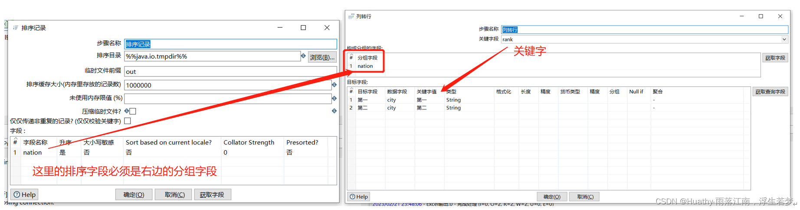This screenshot has width=800, height=210.
Task: Click the diamond icon at right end of 压缩临时文件 row
Action: click(x=334, y=111)
